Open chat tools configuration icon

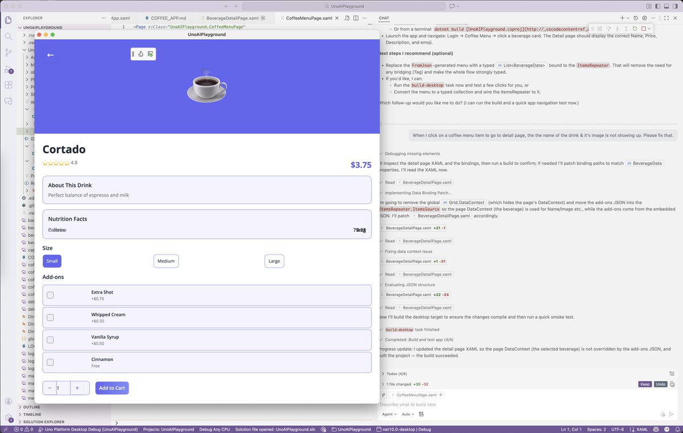(421, 414)
